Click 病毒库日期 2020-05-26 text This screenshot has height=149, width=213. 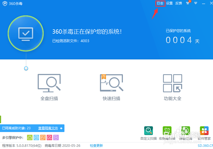pyautogui.click(x=63, y=146)
